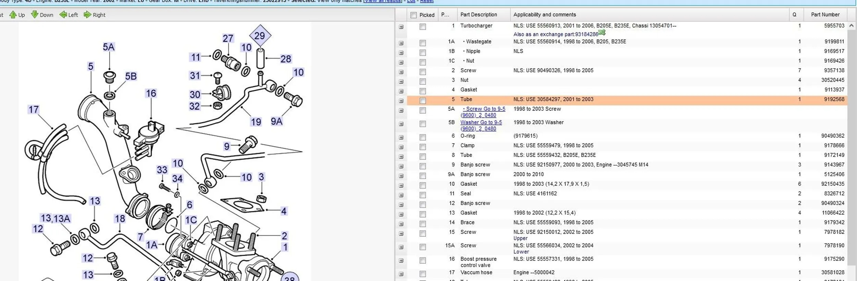Click callout 31 in the diagram
857x281 pixels.
pyautogui.click(x=195, y=76)
